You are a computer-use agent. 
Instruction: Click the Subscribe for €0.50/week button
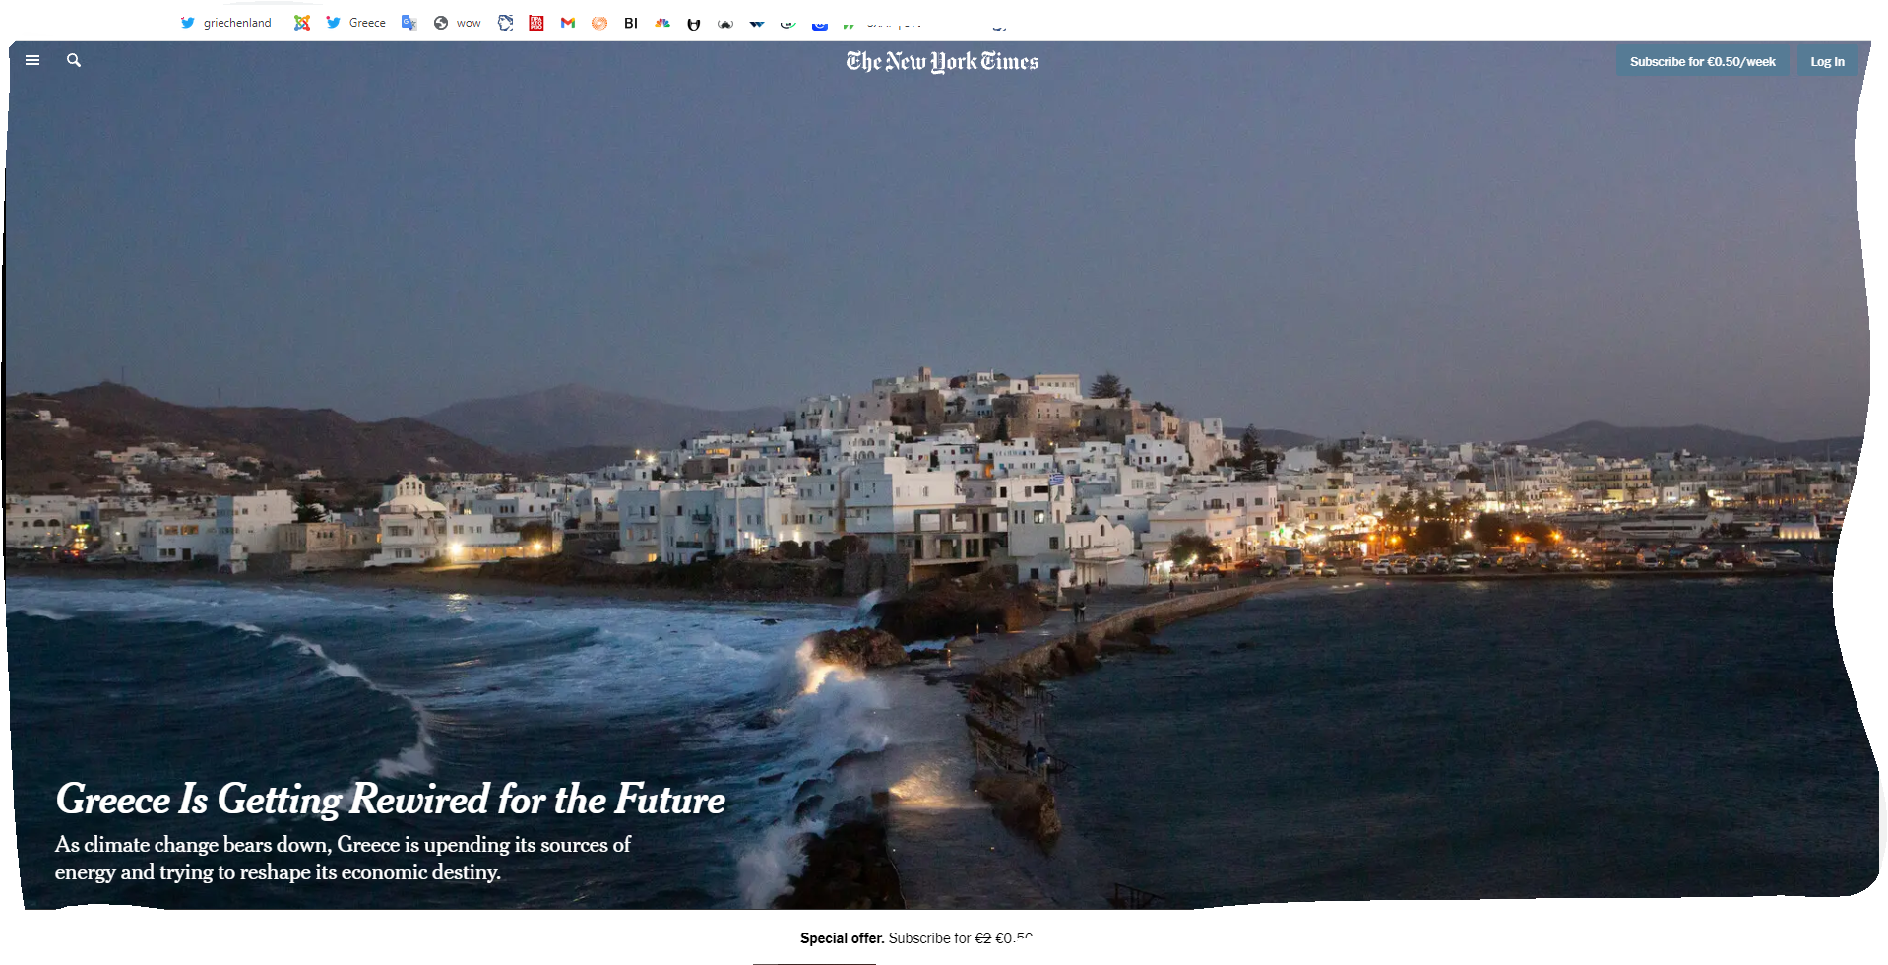click(x=1702, y=60)
